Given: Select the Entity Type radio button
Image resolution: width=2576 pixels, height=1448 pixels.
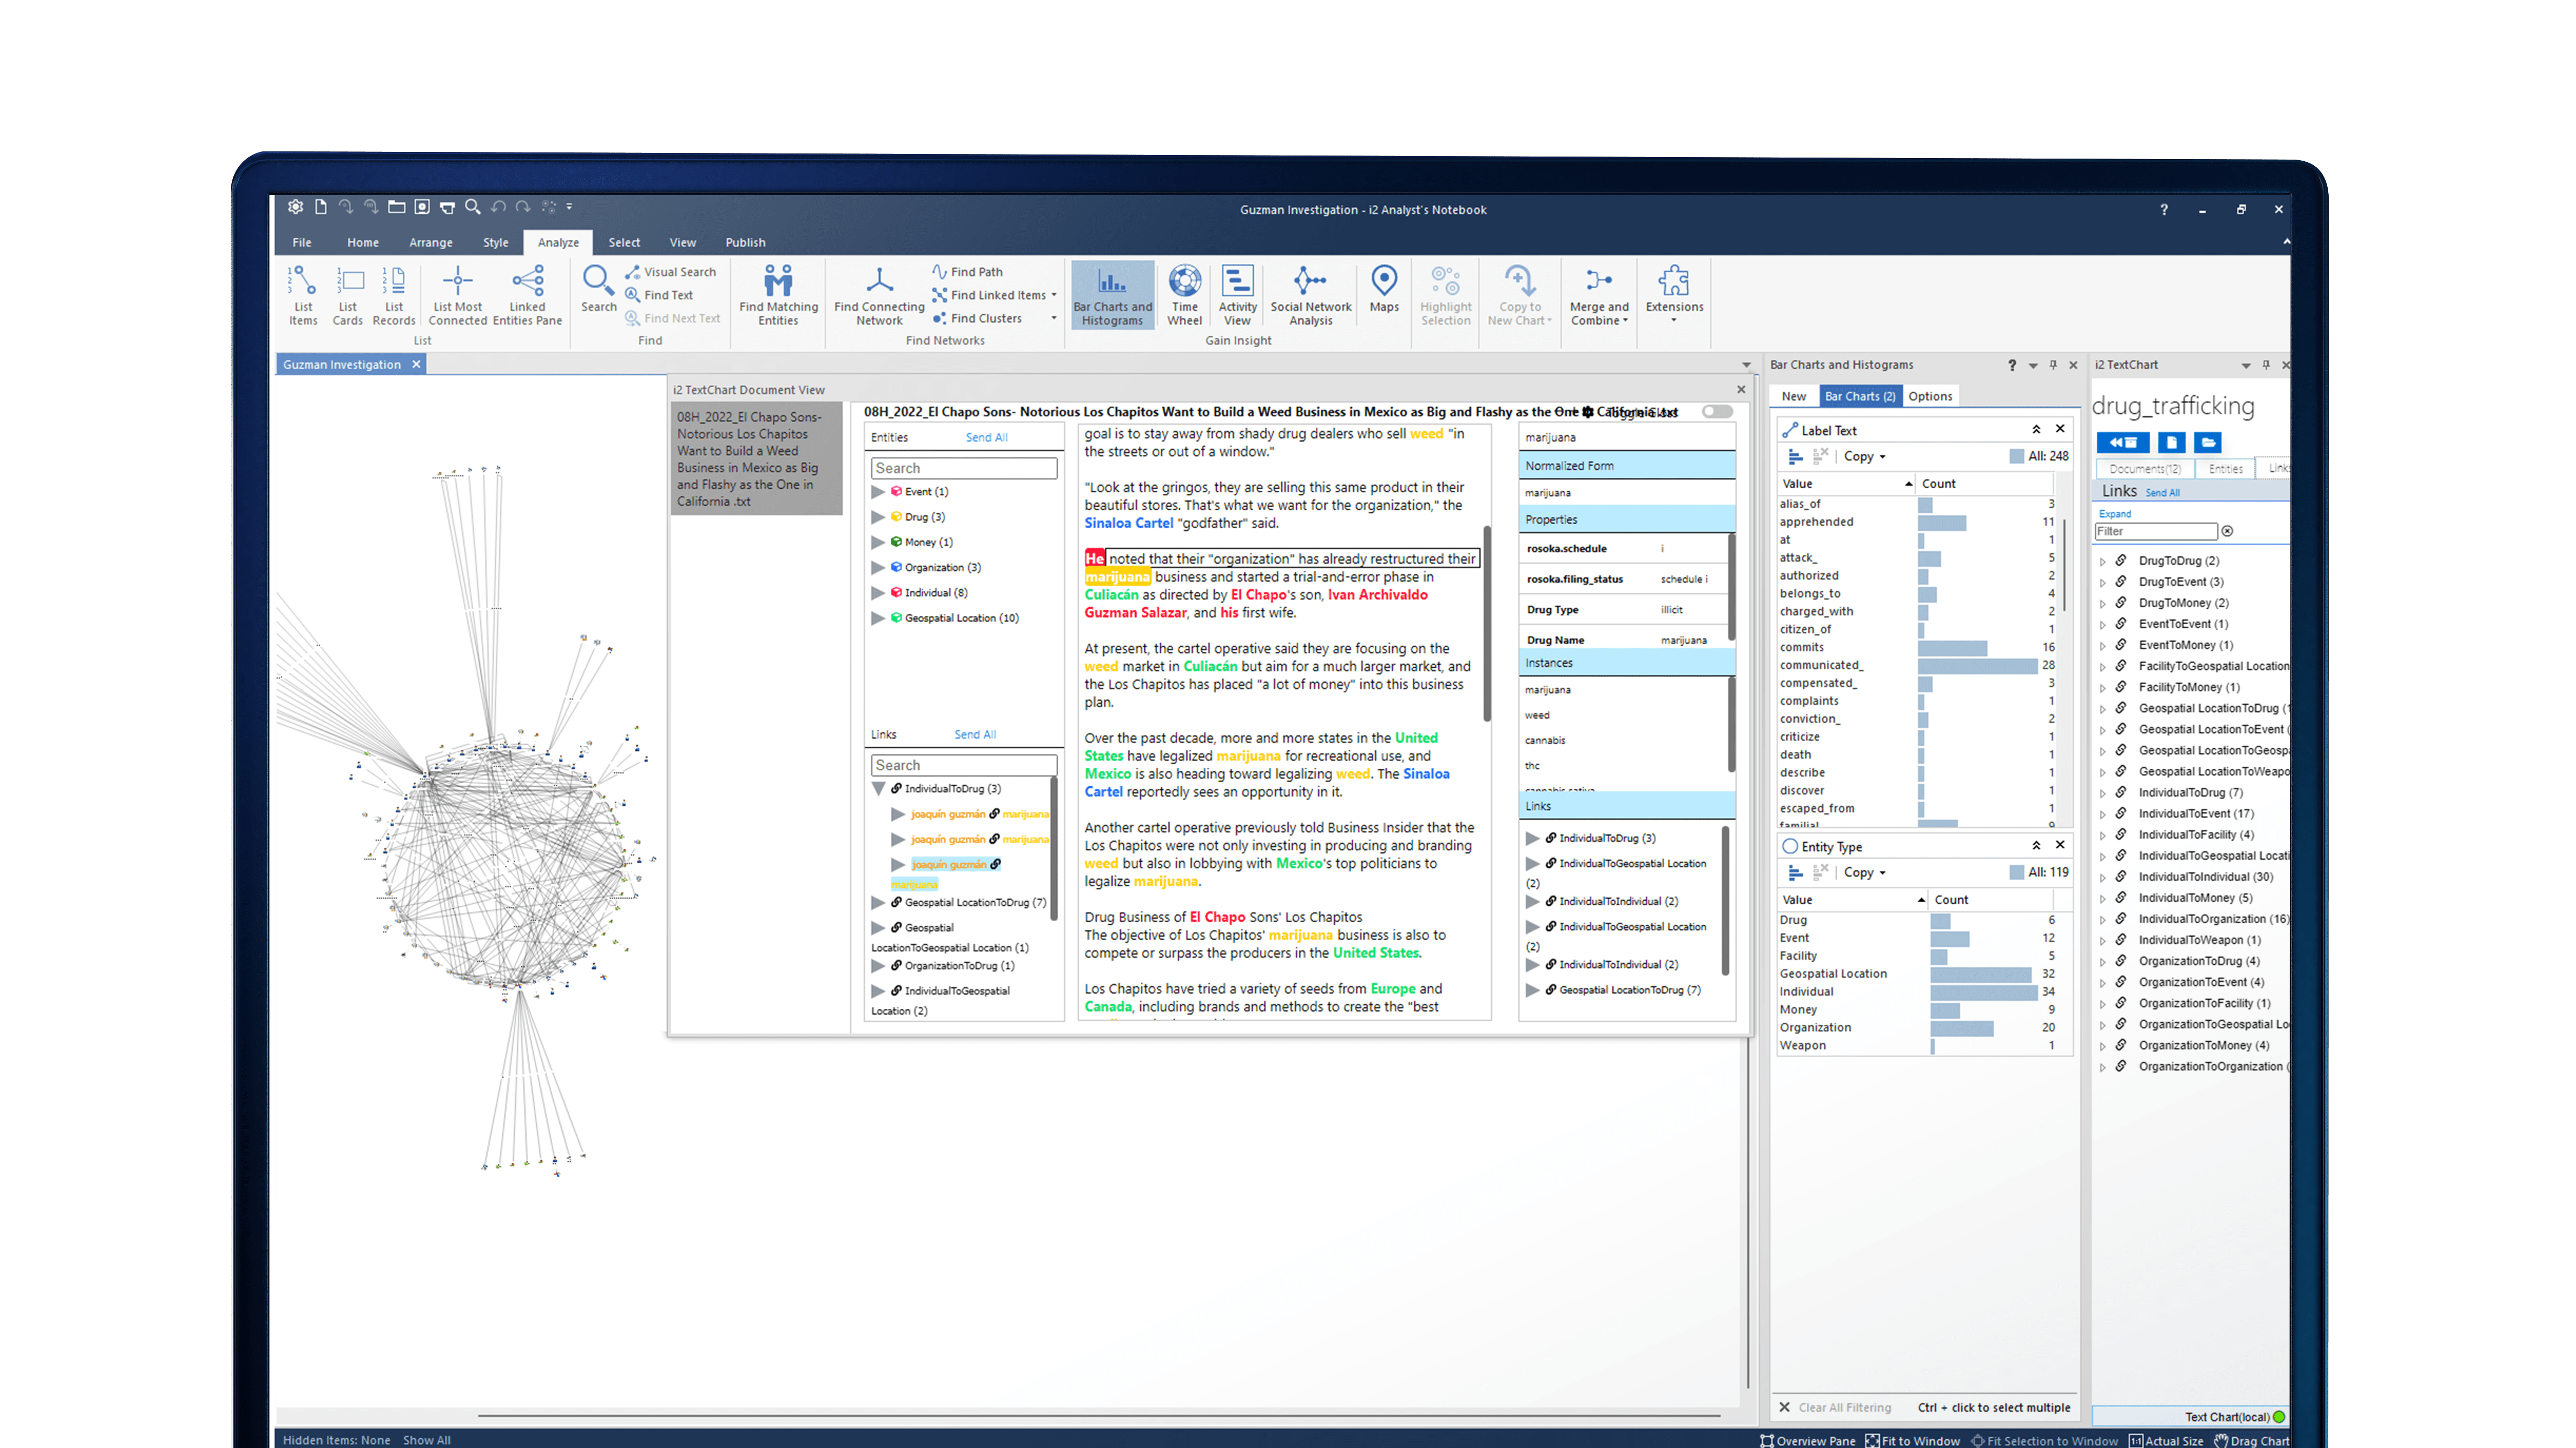Looking at the screenshot, I should [x=1790, y=847].
